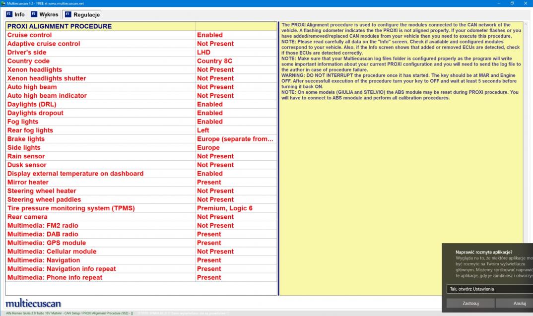Click the 'Europe' value for Side lights
This screenshot has height=316, width=533.
click(x=208, y=147)
